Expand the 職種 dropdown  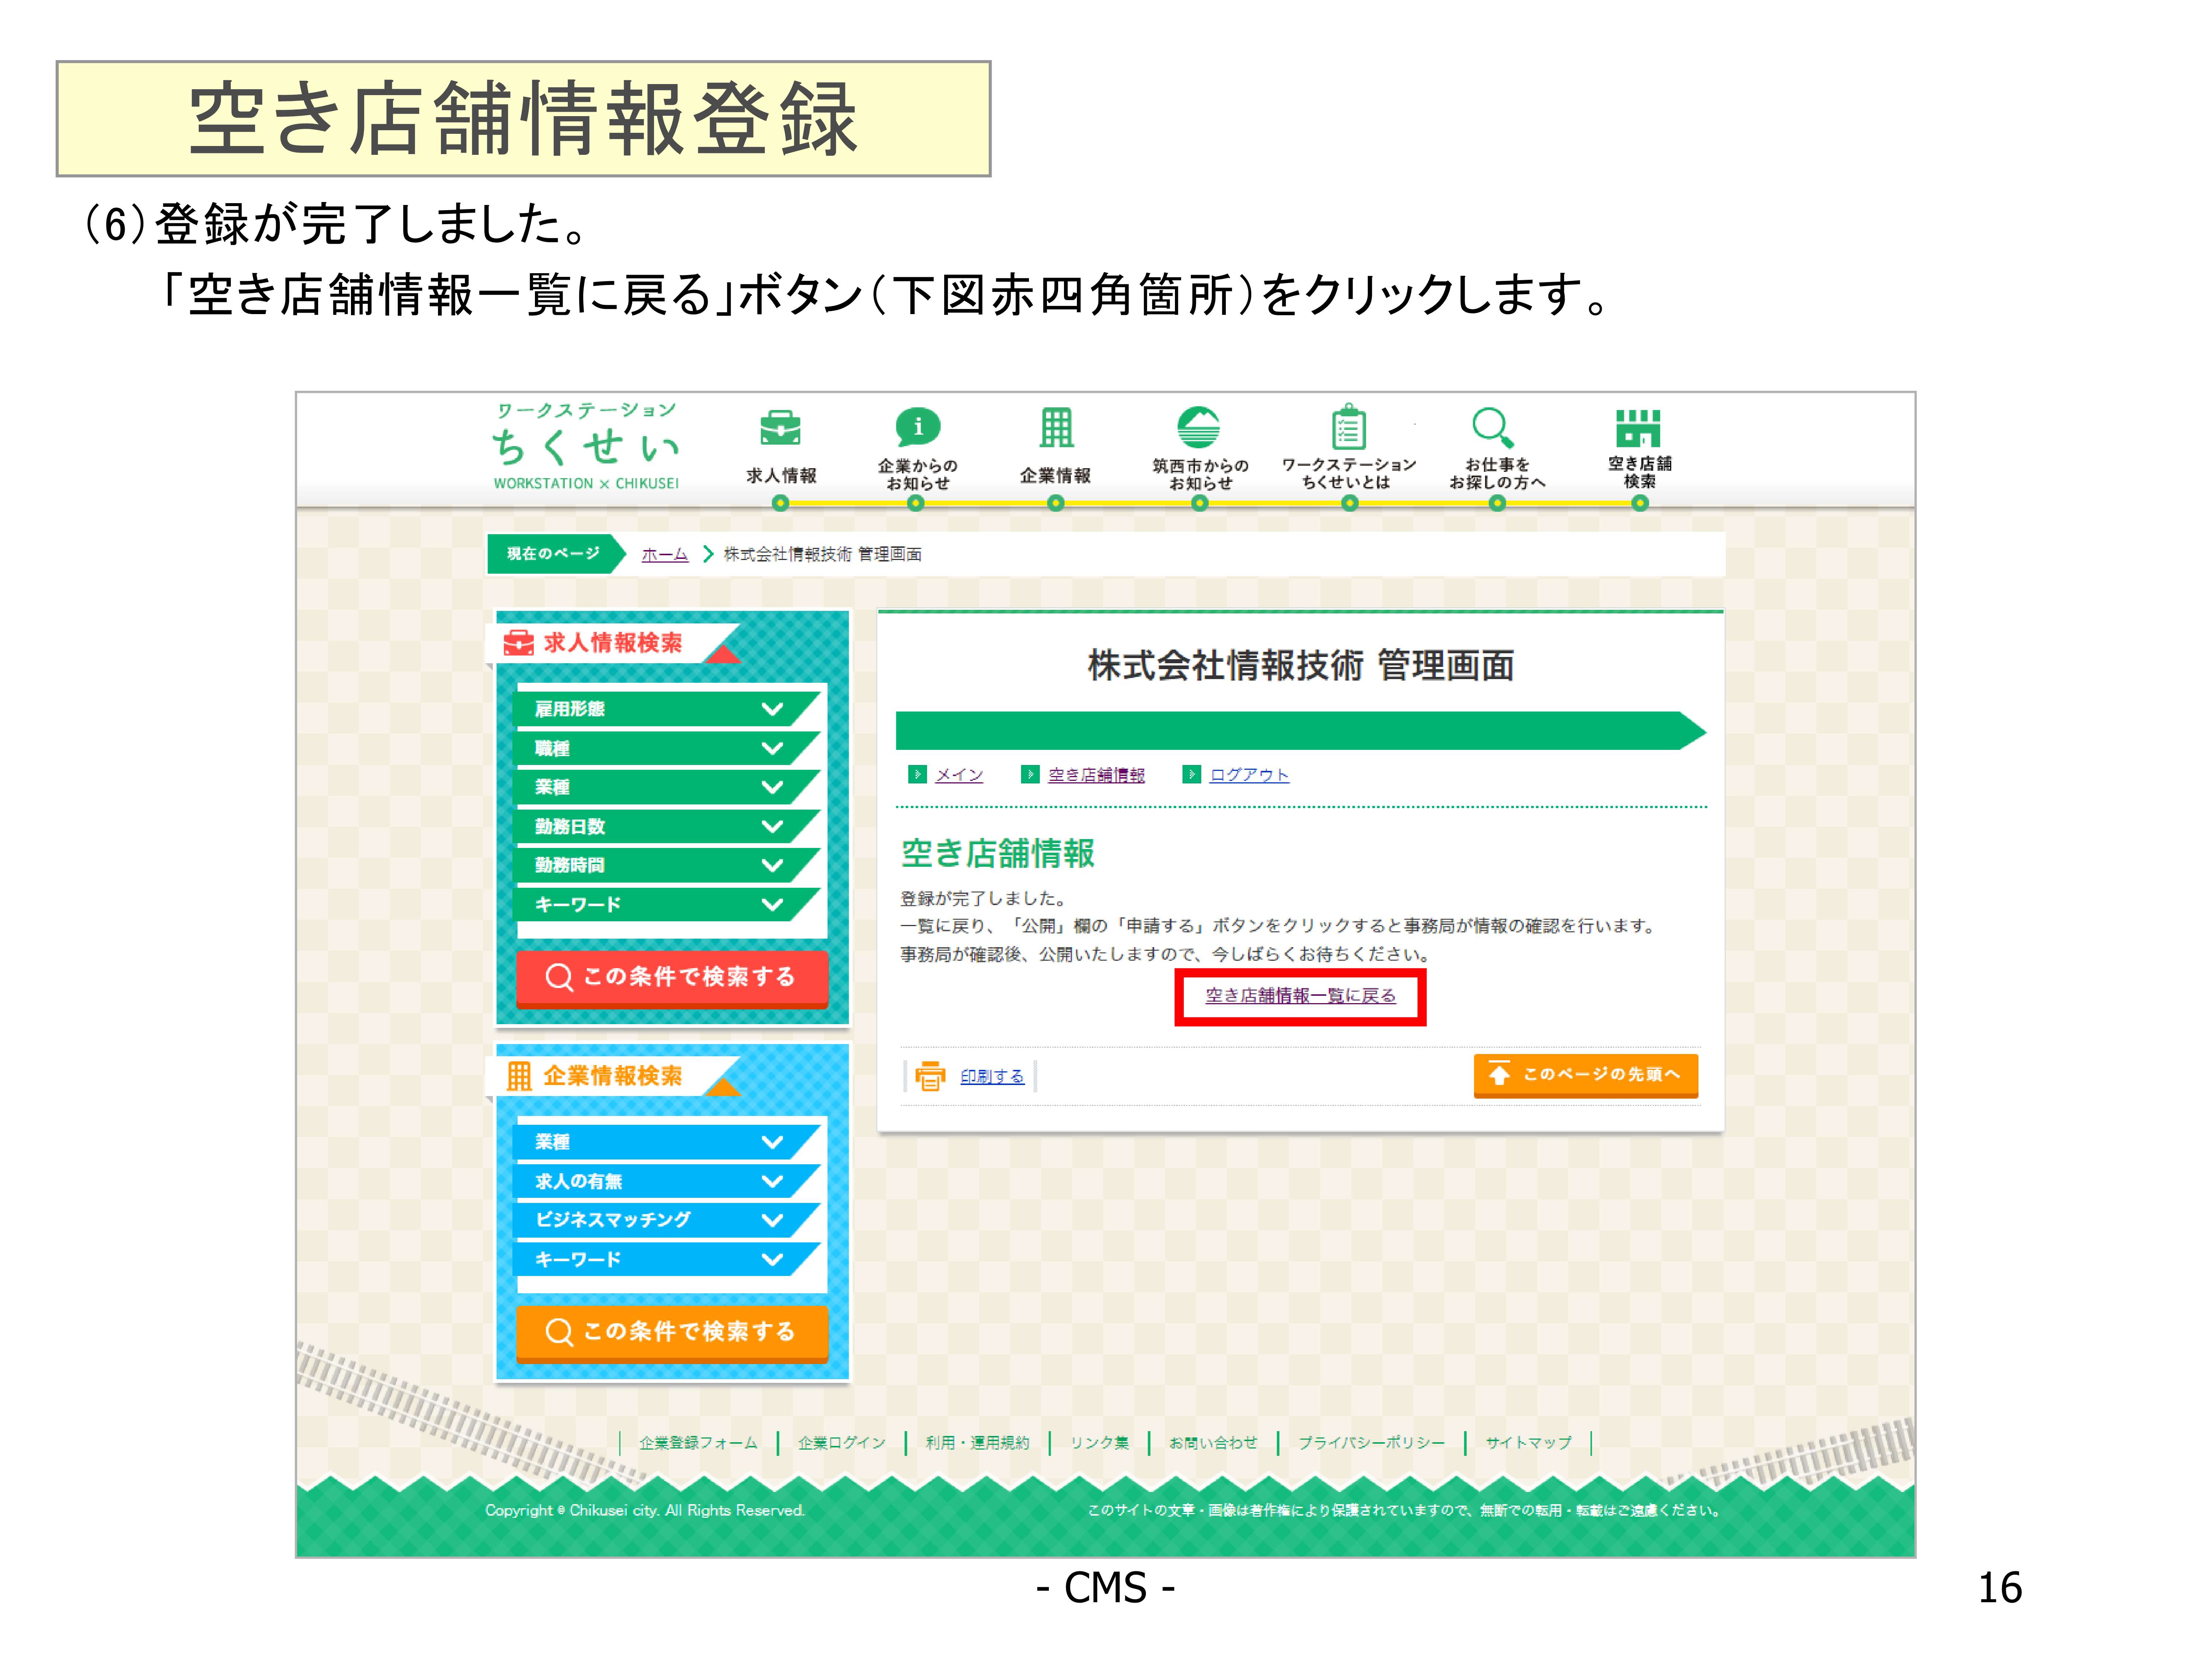click(x=667, y=748)
